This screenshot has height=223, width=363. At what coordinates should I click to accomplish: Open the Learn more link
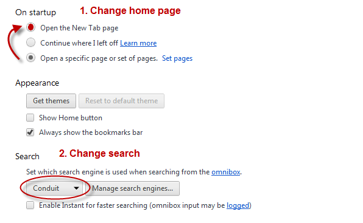pyautogui.click(x=138, y=43)
